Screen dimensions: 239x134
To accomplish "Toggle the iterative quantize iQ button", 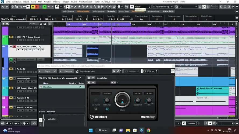I will 200,7.
